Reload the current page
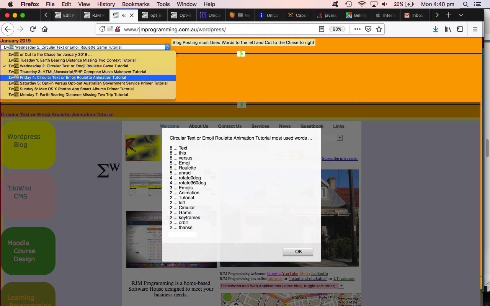 [32, 29]
